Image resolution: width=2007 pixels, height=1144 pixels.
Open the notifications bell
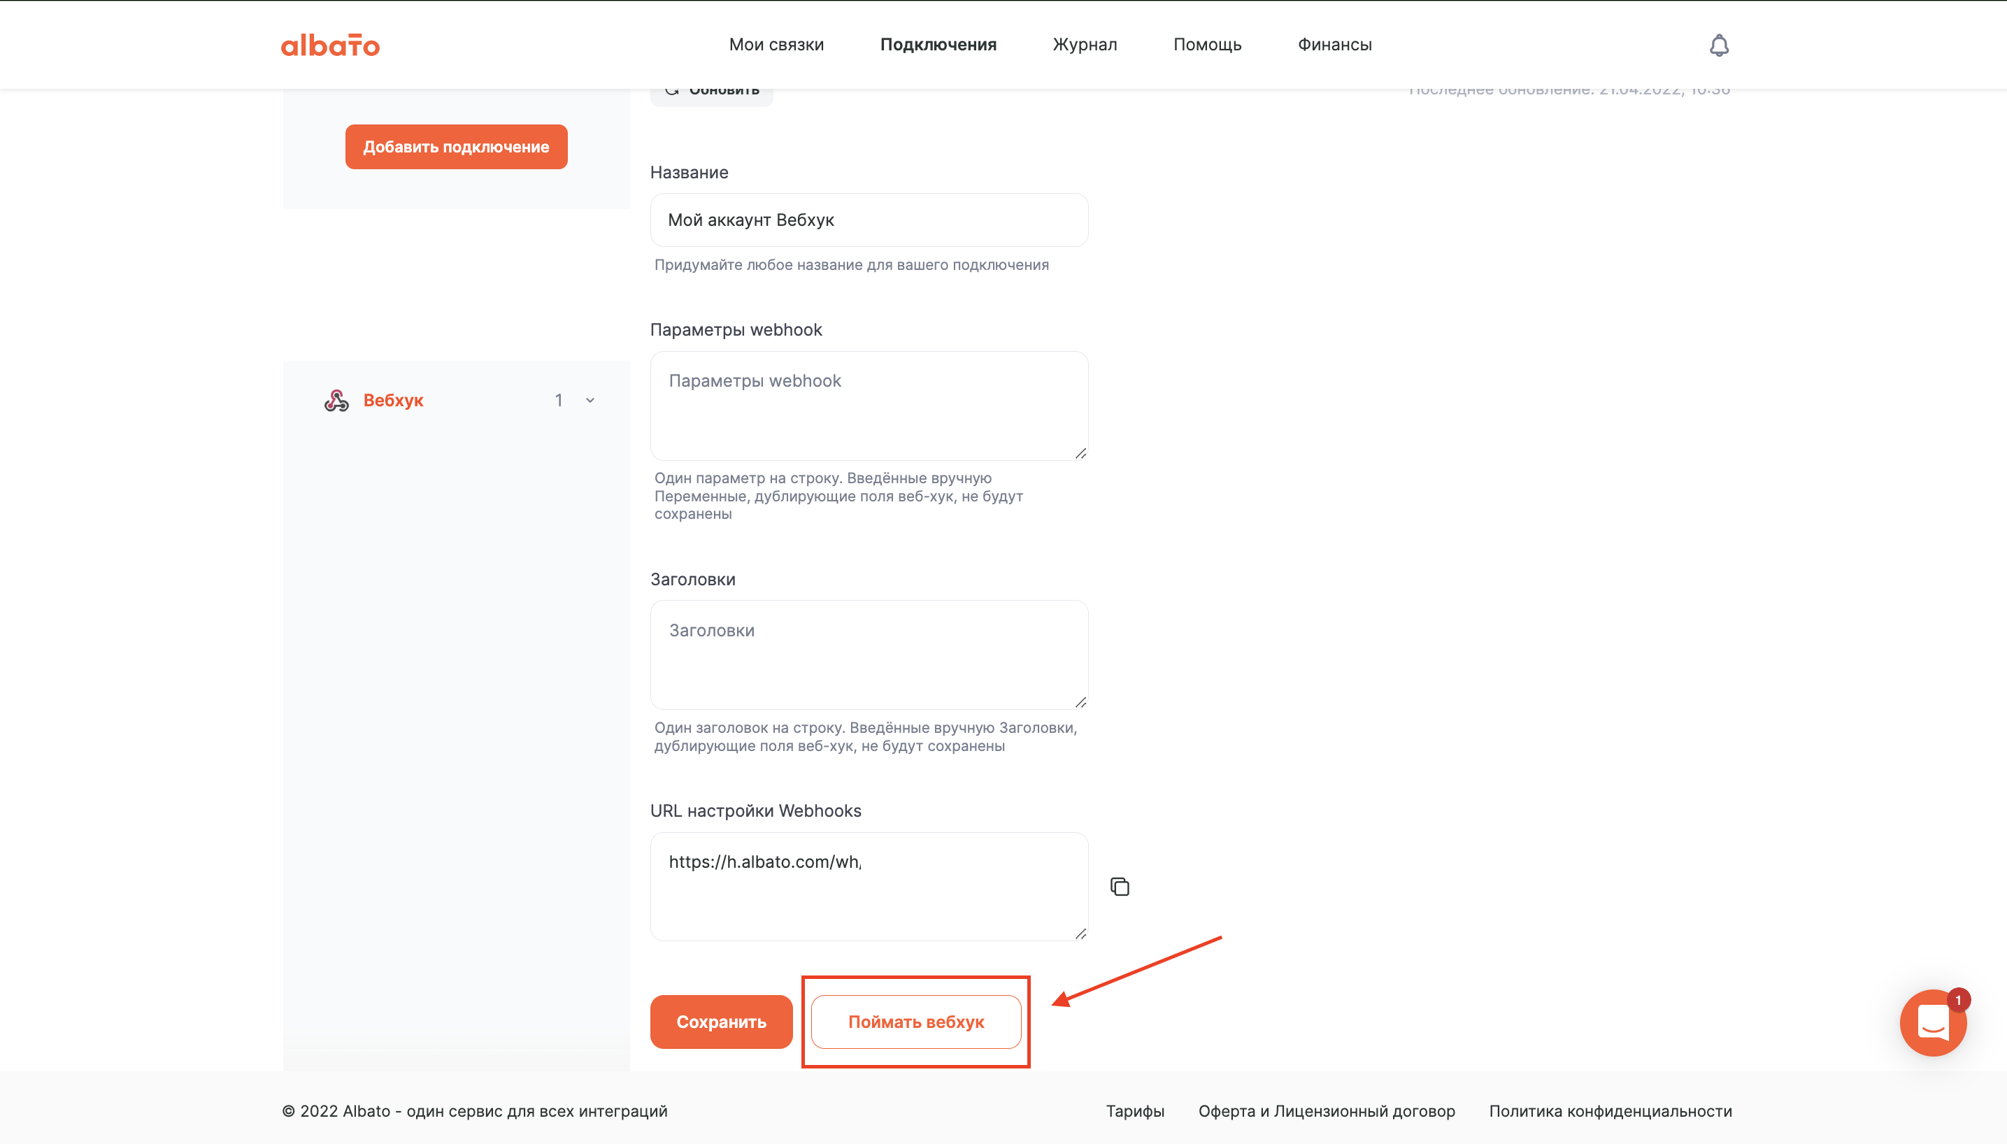[x=1719, y=45]
